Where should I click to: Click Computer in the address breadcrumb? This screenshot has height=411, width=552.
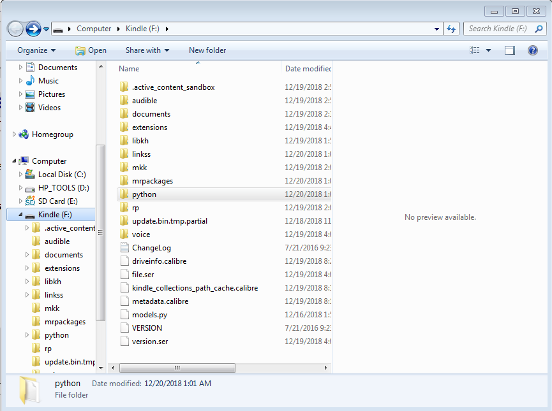94,29
